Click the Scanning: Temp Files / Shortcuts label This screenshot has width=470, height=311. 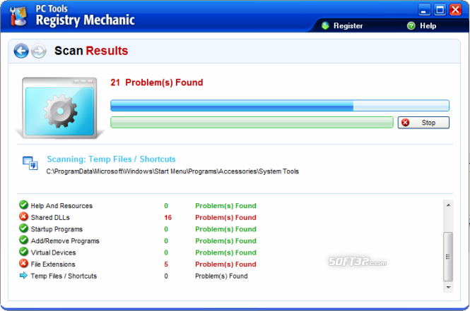[111, 159]
